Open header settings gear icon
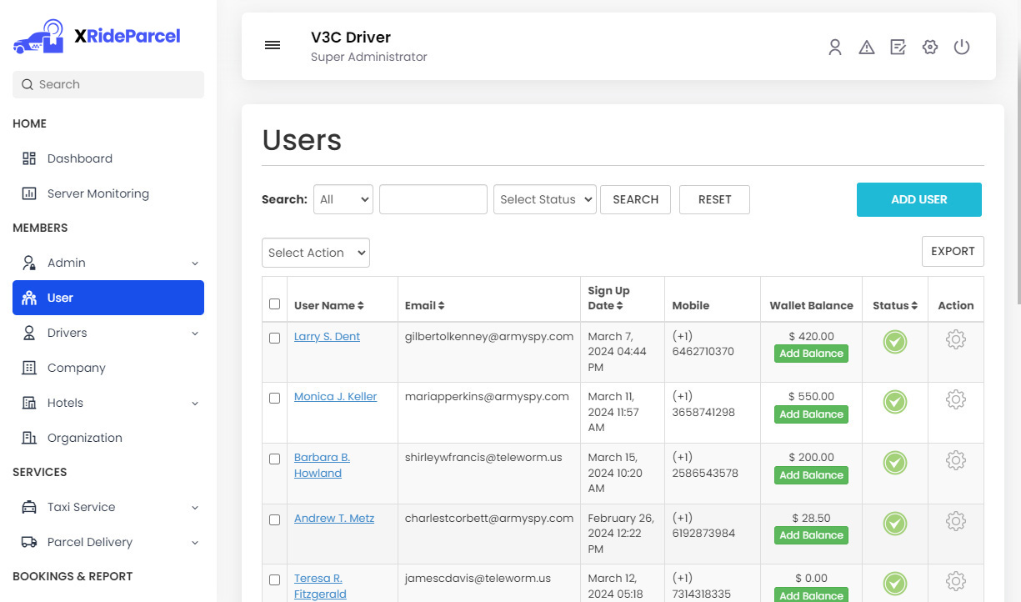 coord(930,48)
